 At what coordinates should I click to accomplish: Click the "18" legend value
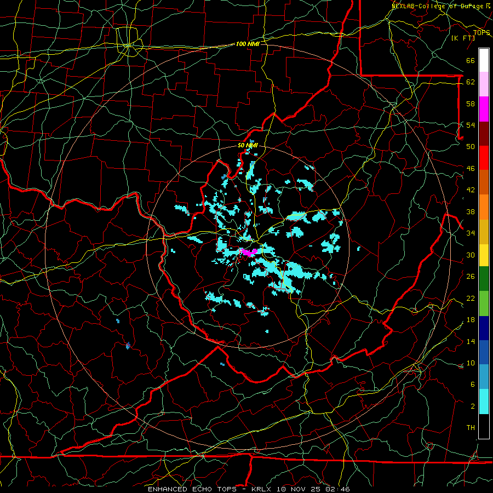click(471, 320)
